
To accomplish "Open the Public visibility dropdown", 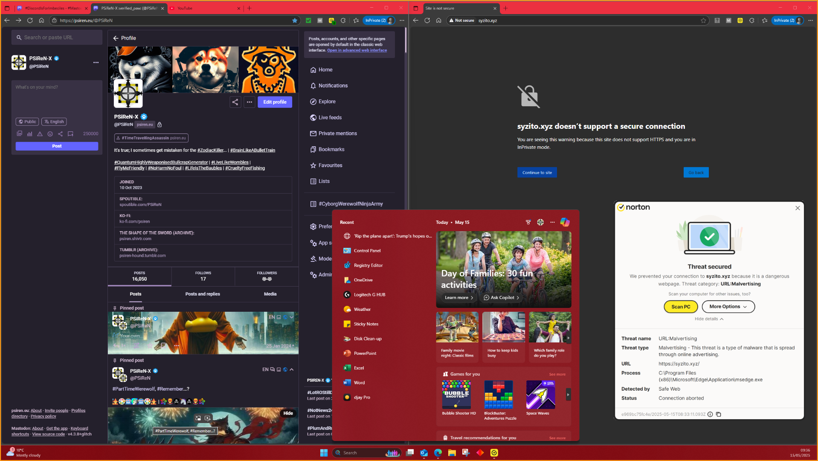I will [27, 122].
